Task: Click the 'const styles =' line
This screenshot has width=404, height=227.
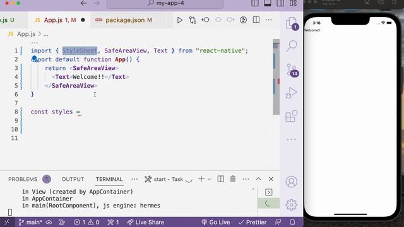Action: [x=56, y=112]
